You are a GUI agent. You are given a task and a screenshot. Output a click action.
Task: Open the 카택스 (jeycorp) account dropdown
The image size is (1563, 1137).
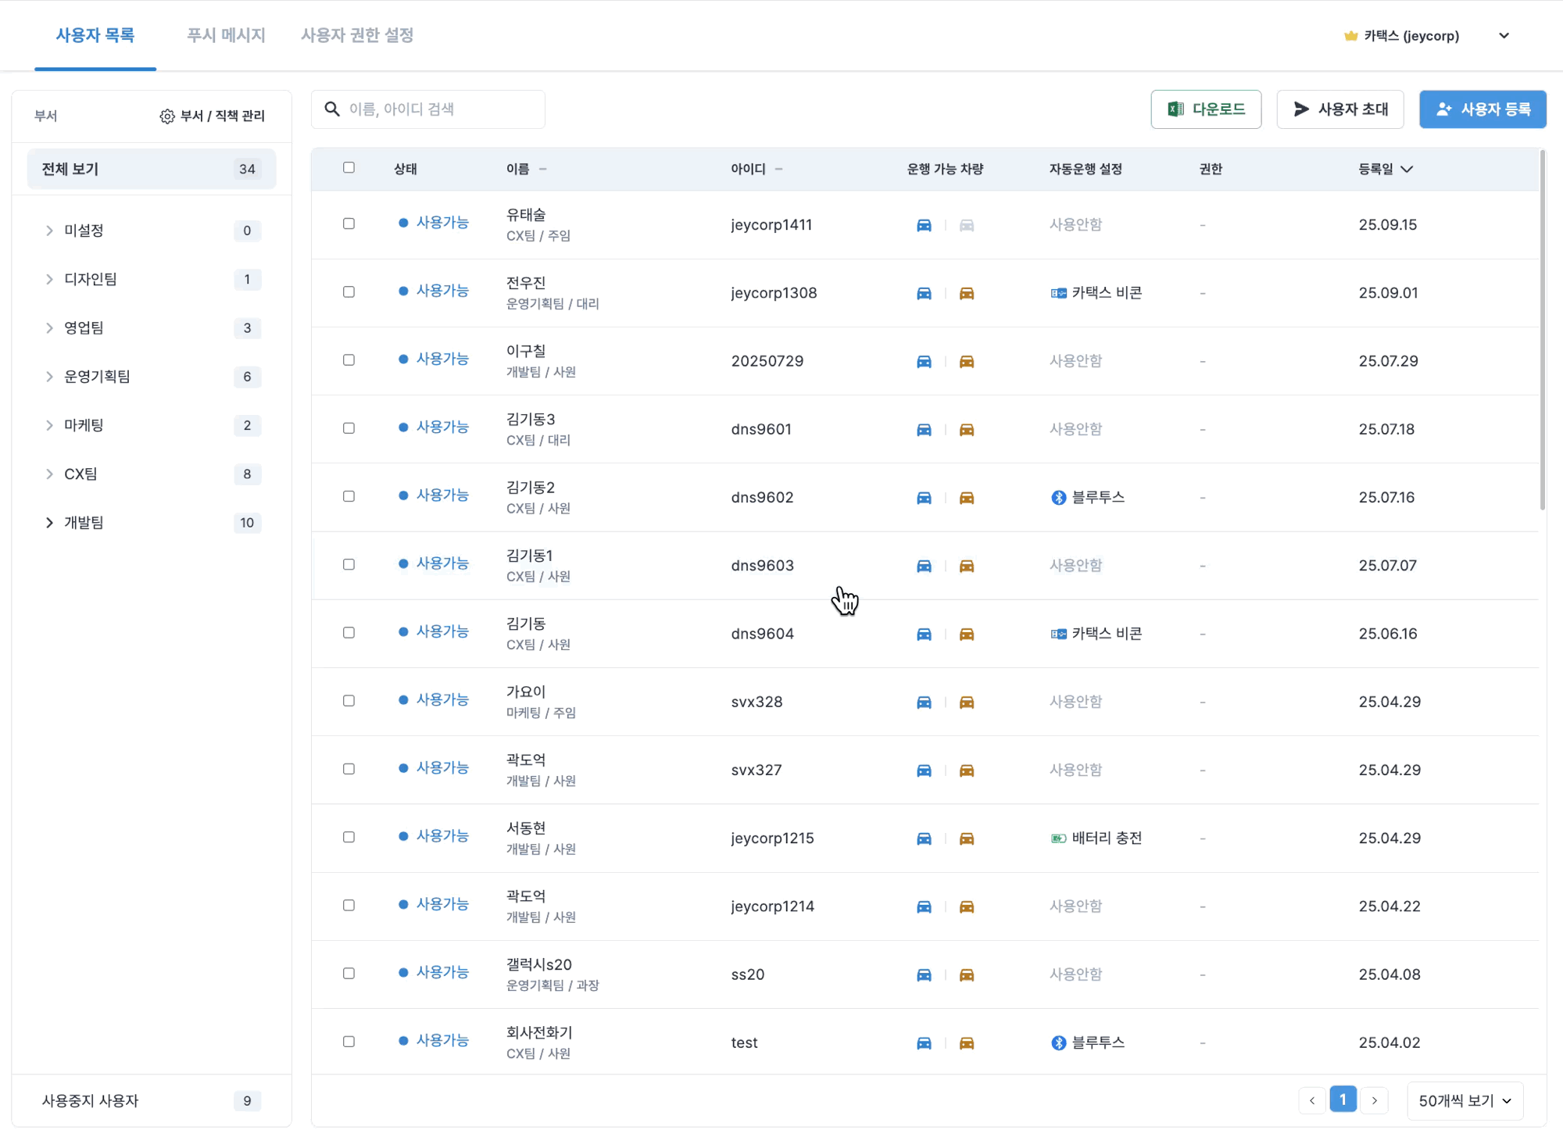coord(1504,36)
